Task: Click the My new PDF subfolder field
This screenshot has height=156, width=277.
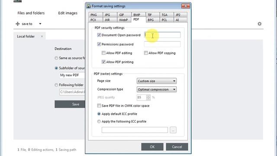Action: (x=72, y=75)
